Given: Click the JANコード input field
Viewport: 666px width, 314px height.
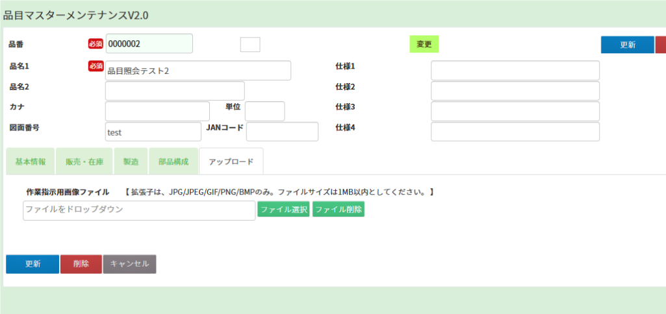Looking at the screenshot, I should click(282, 132).
